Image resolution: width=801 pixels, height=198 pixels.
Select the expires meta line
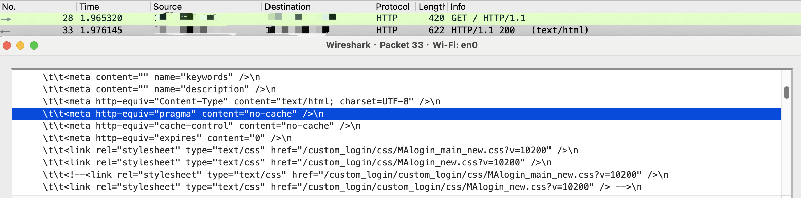(167, 138)
